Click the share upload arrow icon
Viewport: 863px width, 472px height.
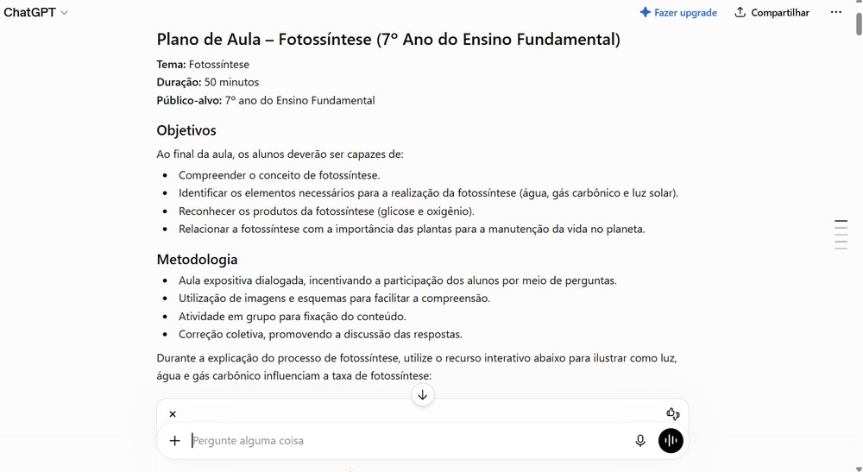point(740,12)
